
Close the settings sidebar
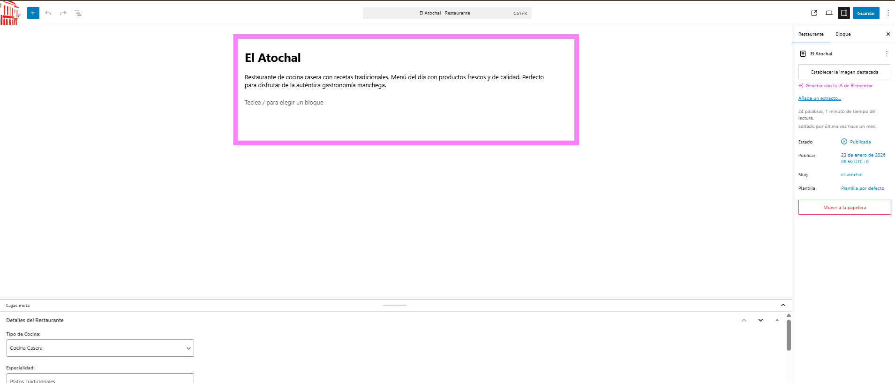point(888,34)
